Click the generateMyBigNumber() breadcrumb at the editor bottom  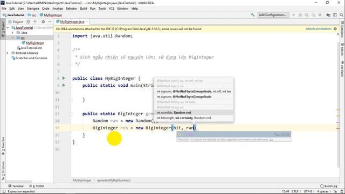tap(114, 180)
